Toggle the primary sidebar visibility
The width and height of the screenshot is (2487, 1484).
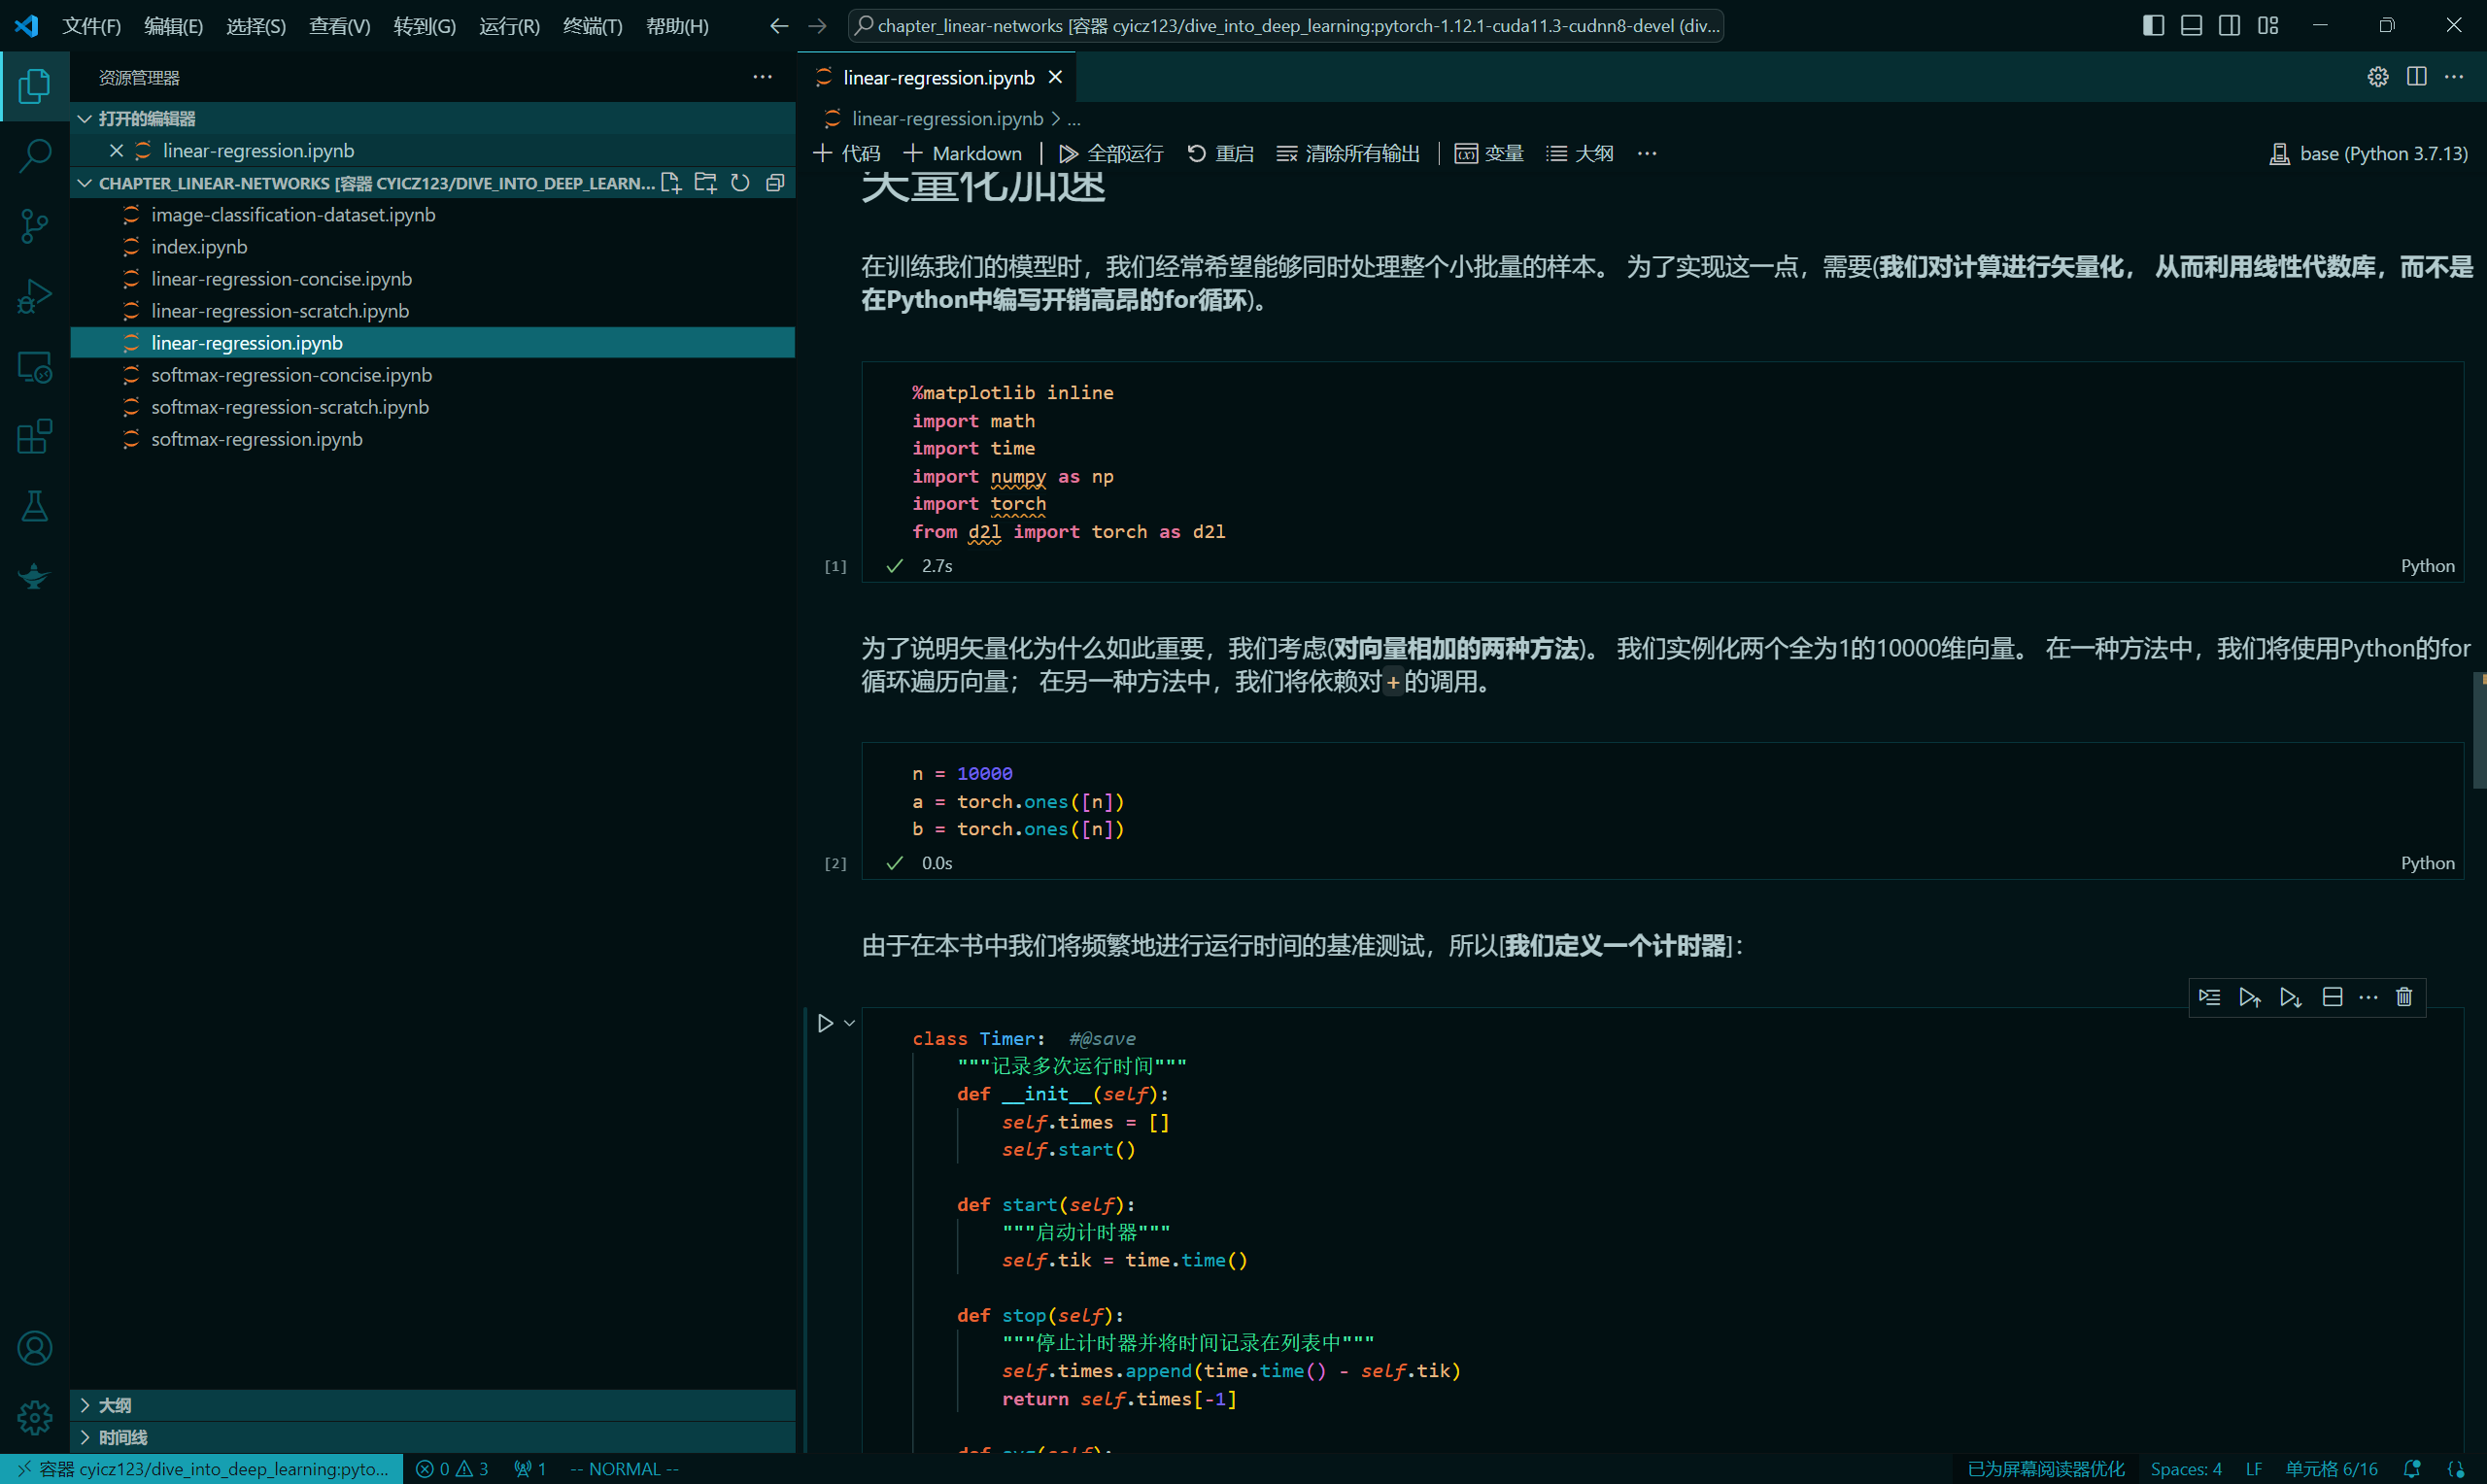click(x=2152, y=25)
